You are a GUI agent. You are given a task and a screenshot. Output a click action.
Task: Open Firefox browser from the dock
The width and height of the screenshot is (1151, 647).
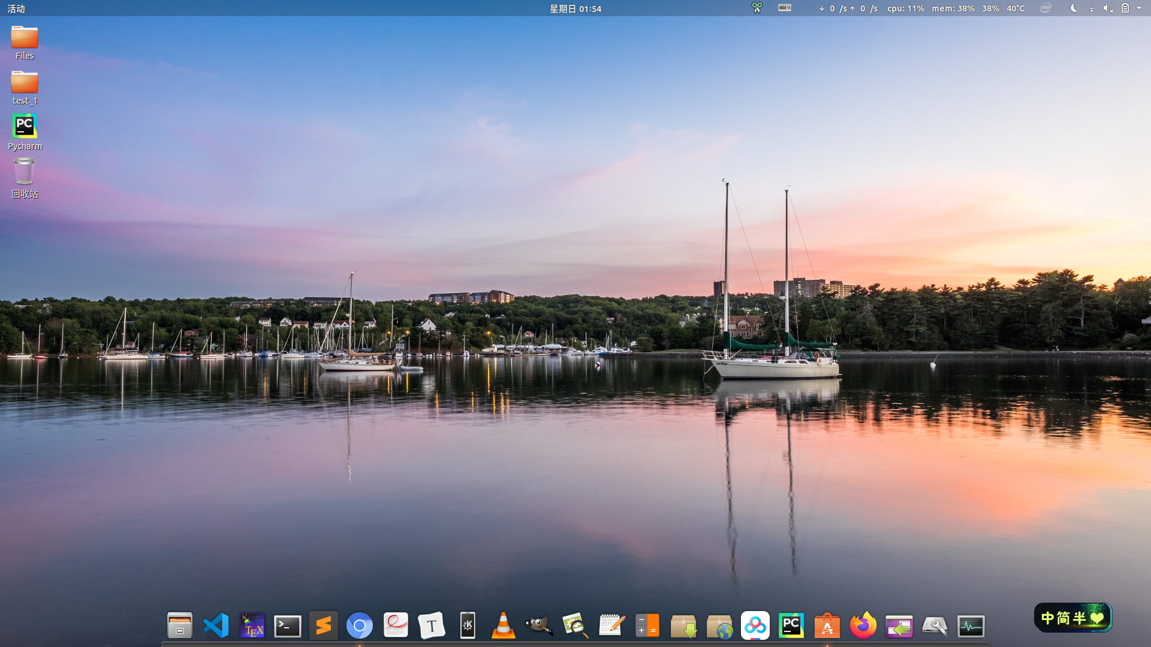pyautogui.click(x=863, y=626)
